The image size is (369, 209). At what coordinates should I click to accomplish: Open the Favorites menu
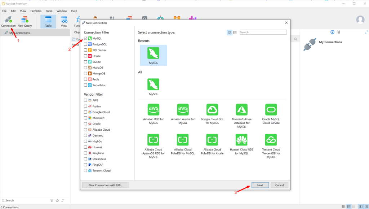(x=36, y=11)
